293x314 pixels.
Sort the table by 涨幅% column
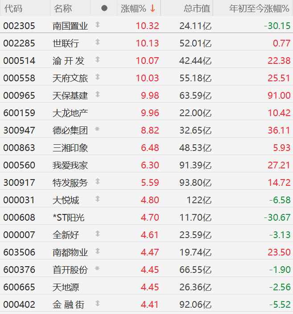pos(134,8)
